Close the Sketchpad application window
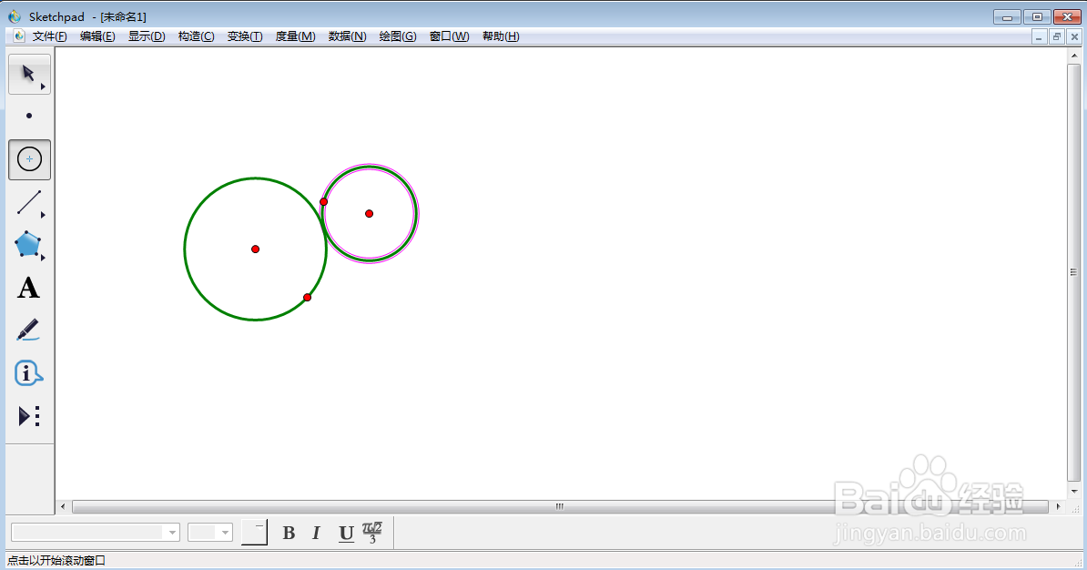The height and width of the screenshot is (570, 1087). 1067,16
